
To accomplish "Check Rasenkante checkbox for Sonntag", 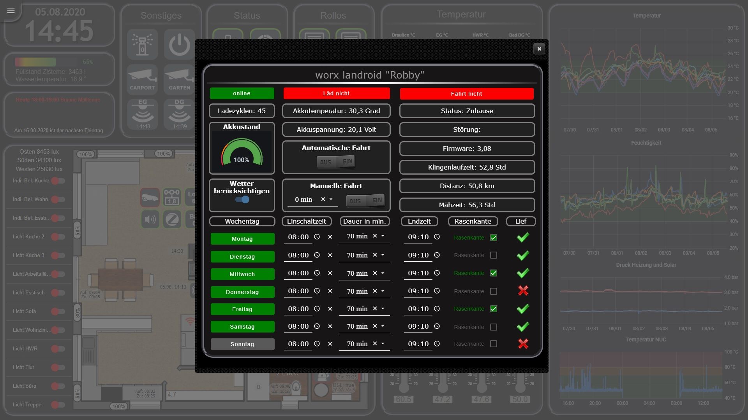I will click(494, 344).
